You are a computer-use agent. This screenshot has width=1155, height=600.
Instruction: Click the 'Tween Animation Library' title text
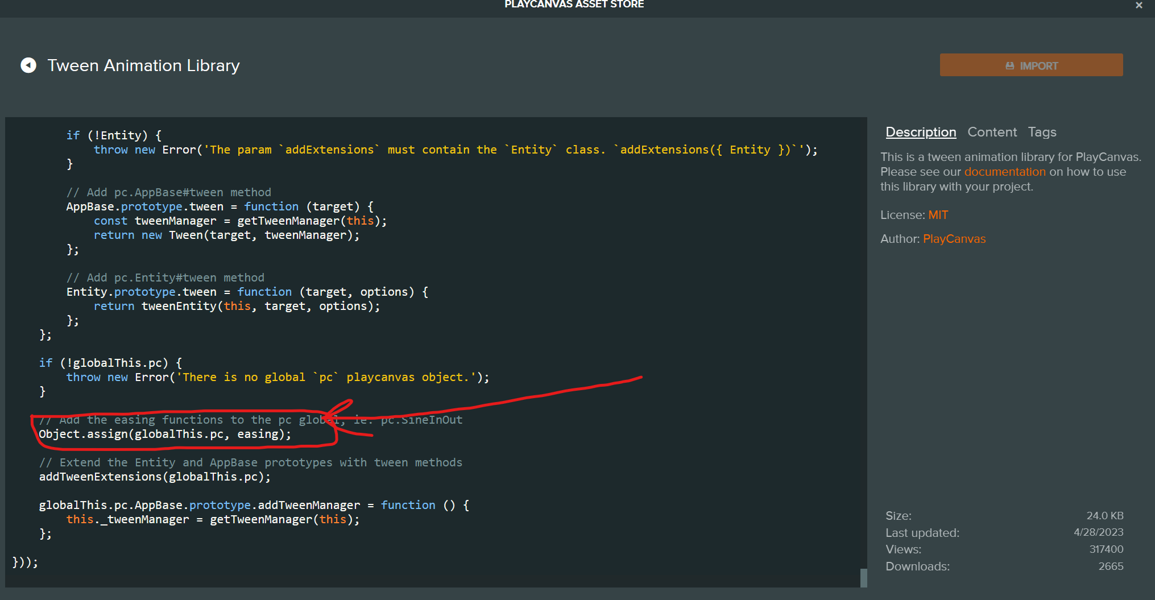pyautogui.click(x=143, y=65)
